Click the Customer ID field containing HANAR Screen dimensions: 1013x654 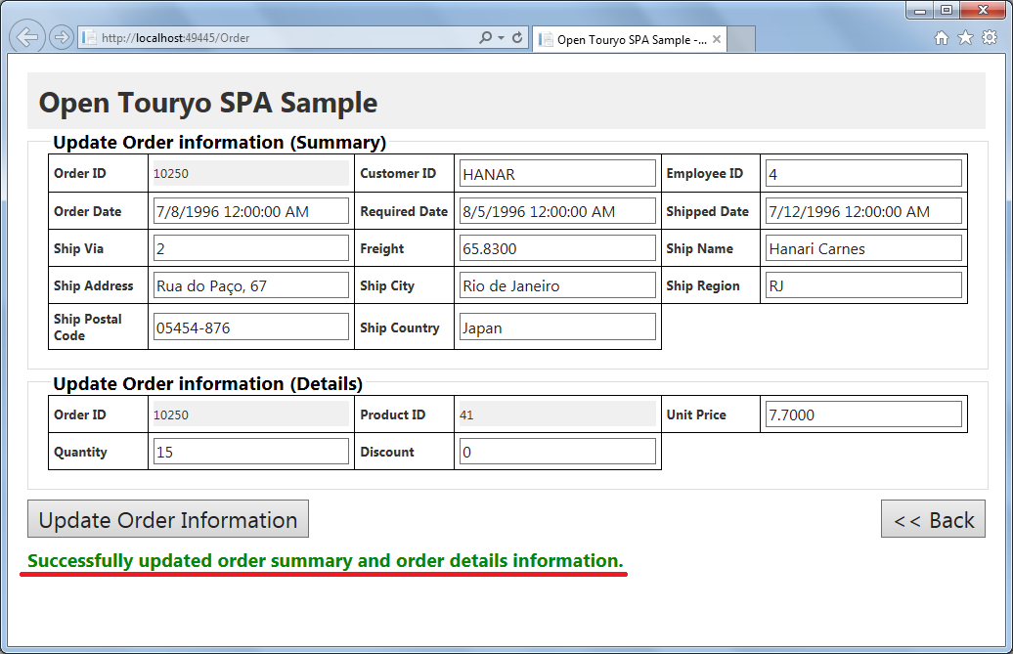point(557,174)
